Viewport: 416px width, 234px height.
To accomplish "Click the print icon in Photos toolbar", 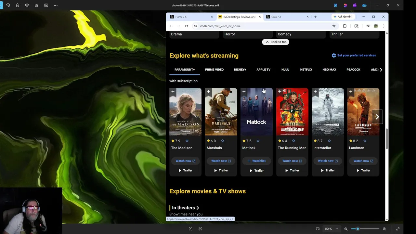I will [27, 5].
